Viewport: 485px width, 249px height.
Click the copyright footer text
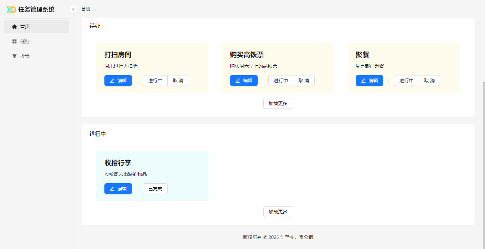click(x=278, y=237)
